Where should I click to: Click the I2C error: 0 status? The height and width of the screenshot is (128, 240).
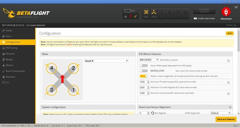pyautogui.click(x=57, y=126)
